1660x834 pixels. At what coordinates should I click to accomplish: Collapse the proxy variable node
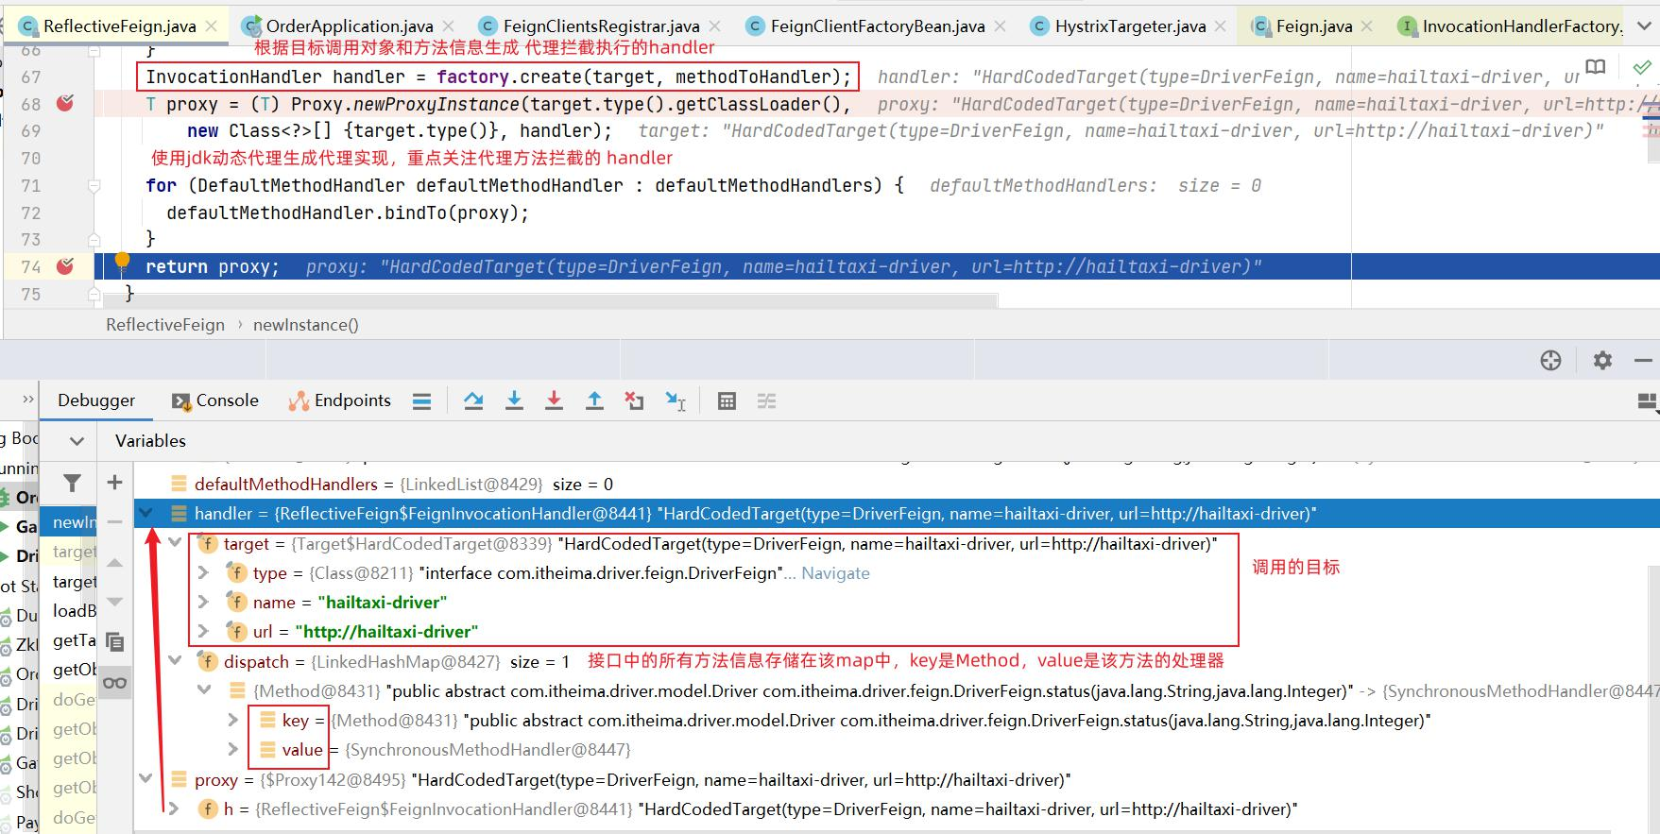[x=145, y=779]
